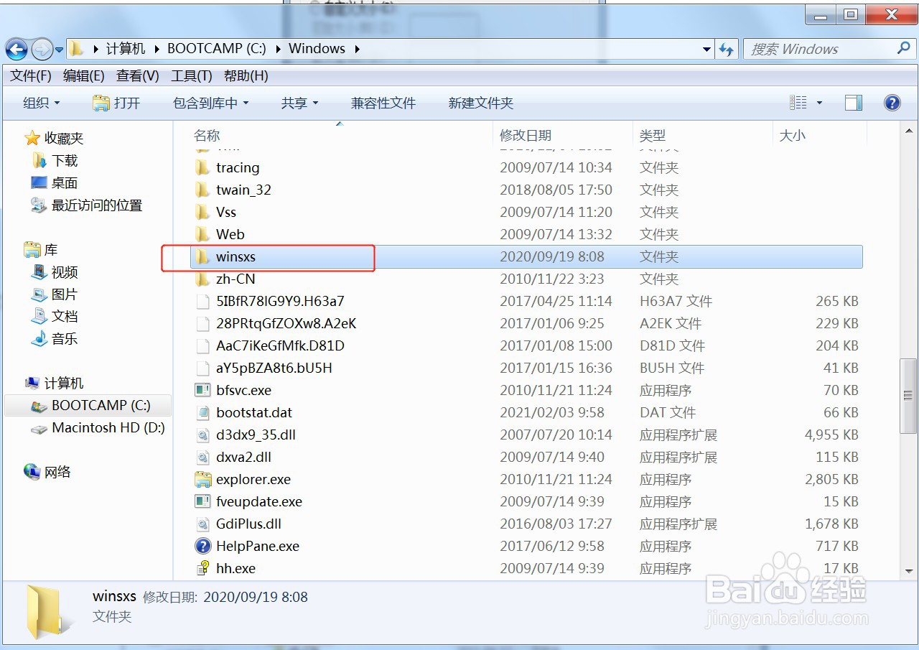Click inside the 搜索 Windows search field
Image resolution: width=919 pixels, height=650 pixels.
811,48
